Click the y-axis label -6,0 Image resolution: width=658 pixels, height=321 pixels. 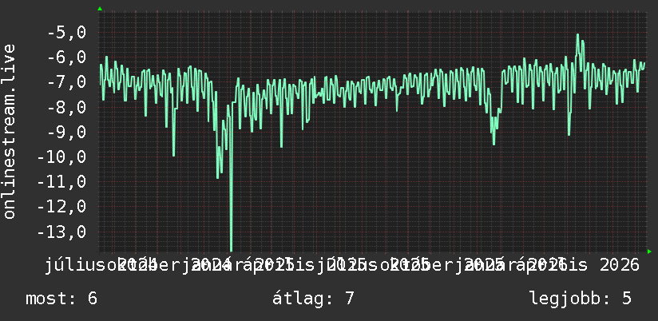point(66,57)
